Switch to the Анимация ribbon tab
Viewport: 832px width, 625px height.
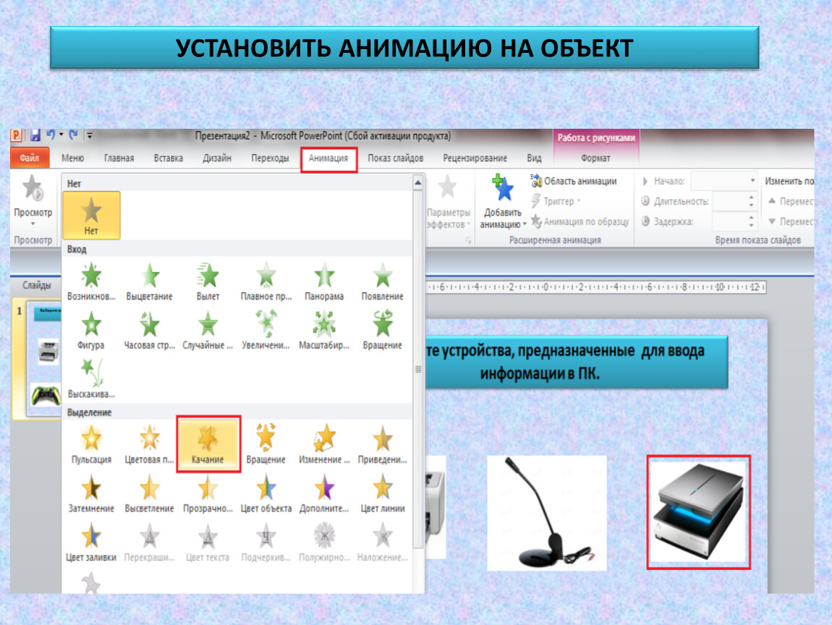point(328,158)
